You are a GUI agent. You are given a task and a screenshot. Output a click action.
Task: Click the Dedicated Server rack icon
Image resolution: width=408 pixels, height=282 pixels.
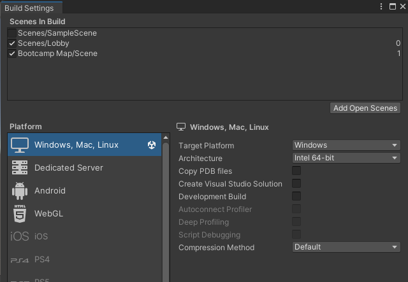[20, 167]
